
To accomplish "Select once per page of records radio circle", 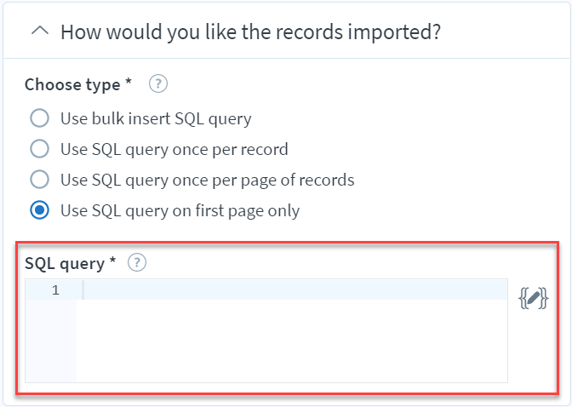I will click(x=39, y=180).
